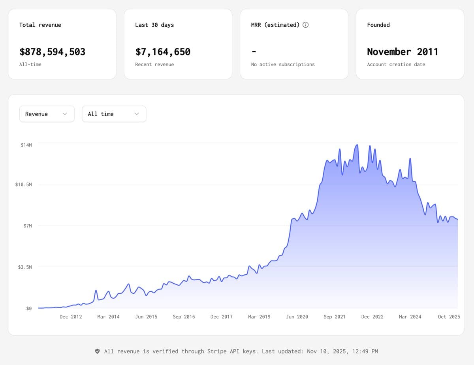This screenshot has width=474, height=365.
Task: Click the Last 30 days card heading
Action: pyautogui.click(x=154, y=25)
